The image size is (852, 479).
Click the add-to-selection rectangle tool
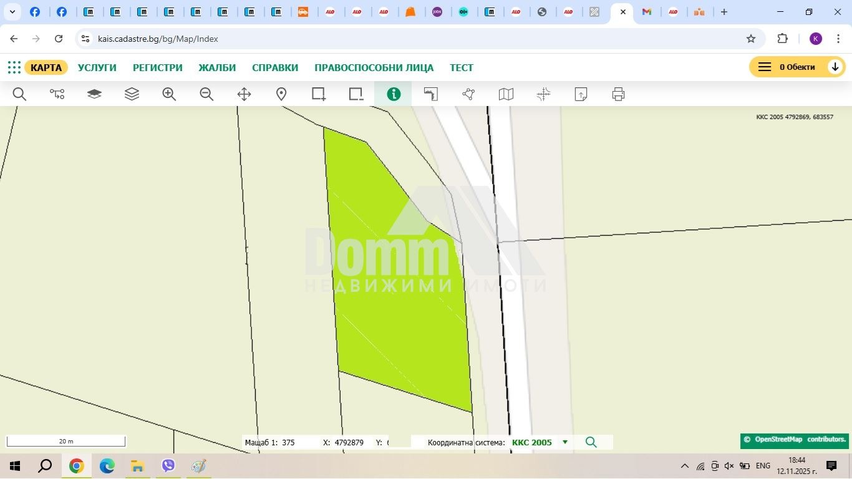pyautogui.click(x=319, y=94)
